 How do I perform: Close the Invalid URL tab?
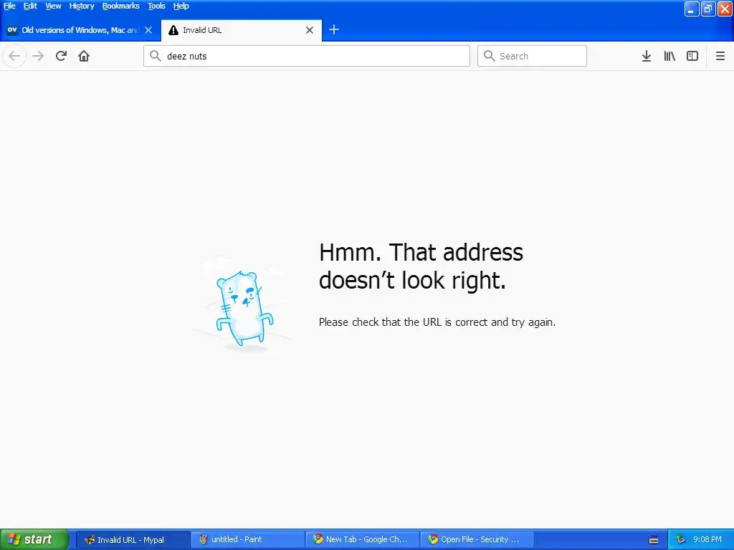tap(310, 30)
